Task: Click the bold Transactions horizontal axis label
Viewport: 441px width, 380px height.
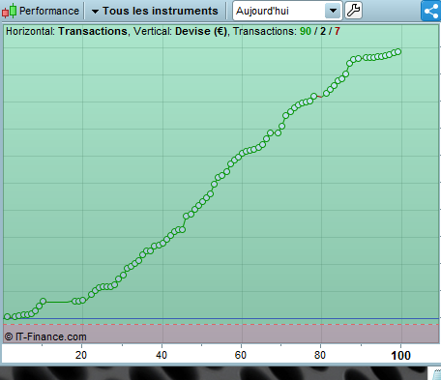Action: [x=93, y=31]
